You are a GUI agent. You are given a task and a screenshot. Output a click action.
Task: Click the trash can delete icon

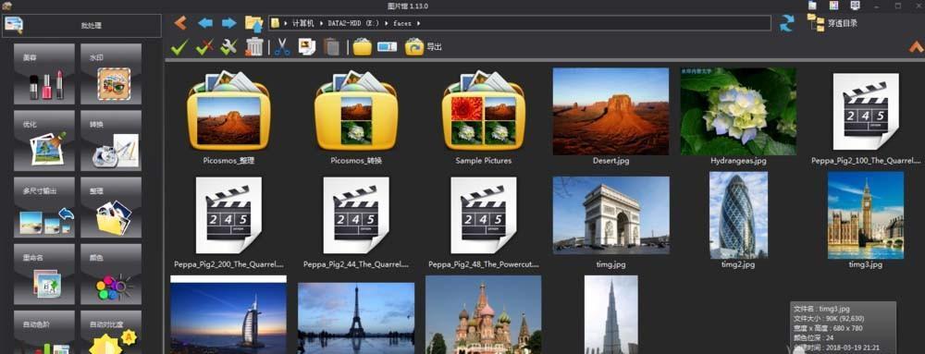click(254, 46)
